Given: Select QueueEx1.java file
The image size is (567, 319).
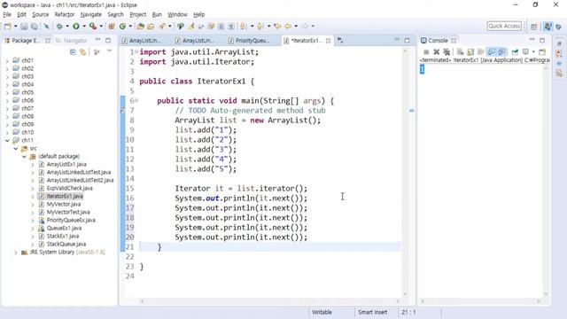Looking at the screenshot, I should tap(64, 229).
